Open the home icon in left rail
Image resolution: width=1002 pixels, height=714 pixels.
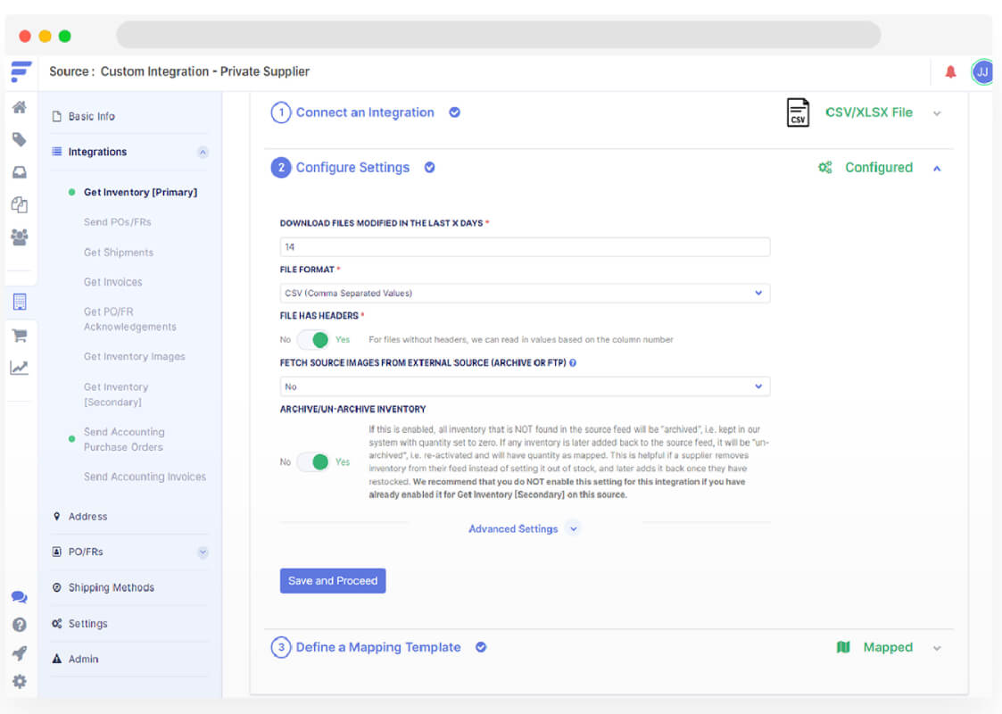coord(20,107)
